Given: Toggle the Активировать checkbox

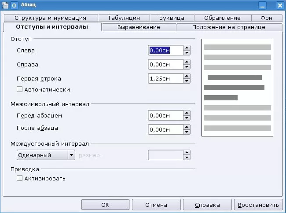Looking at the screenshot, I should tap(19, 178).
